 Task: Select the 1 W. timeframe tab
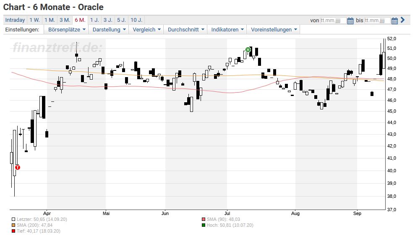[34, 20]
